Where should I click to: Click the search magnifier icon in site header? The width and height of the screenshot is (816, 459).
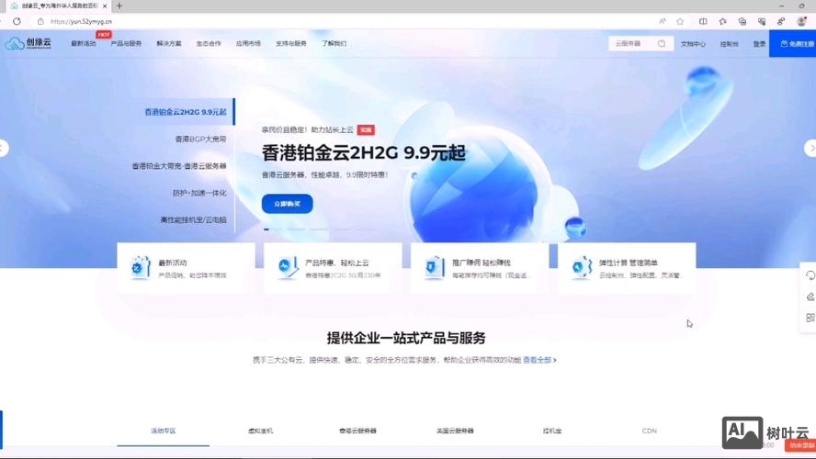(662, 44)
